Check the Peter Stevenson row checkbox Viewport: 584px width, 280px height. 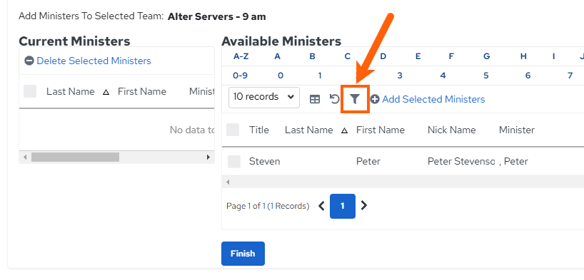[234, 162]
